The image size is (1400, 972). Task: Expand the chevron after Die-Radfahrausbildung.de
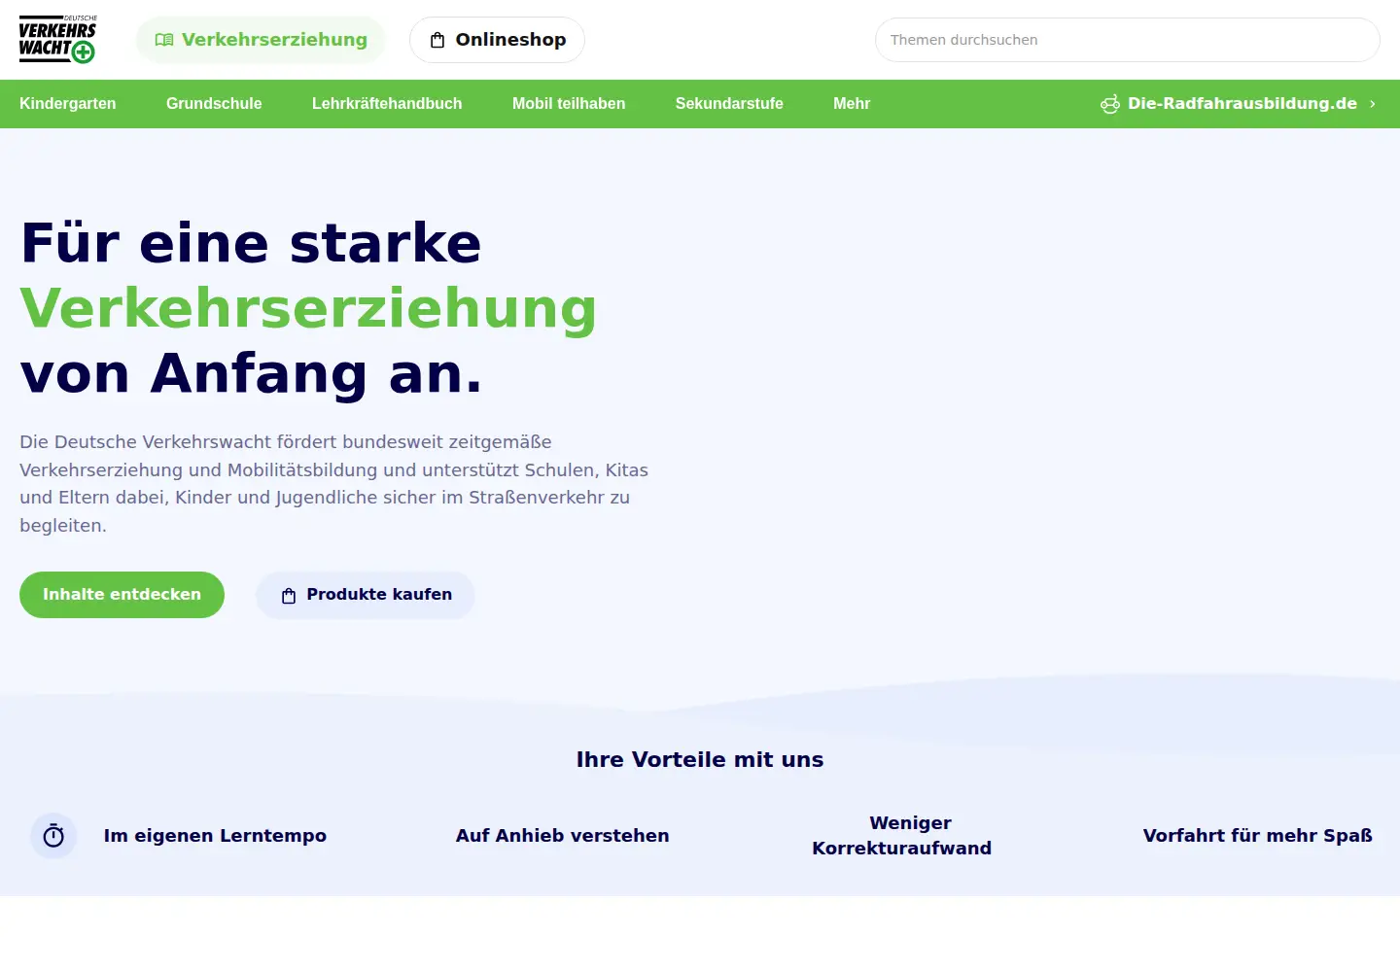click(1373, 104)
